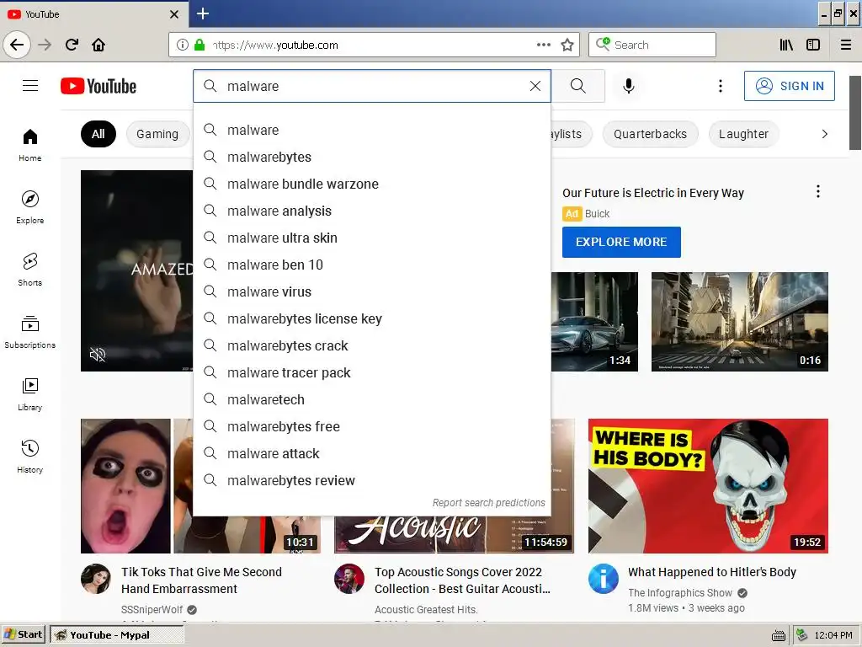Choose "malware tracer pack" suggestion
Image resolution: width=862 pixels, height=647 pixels.
click(x=372, y=372)
